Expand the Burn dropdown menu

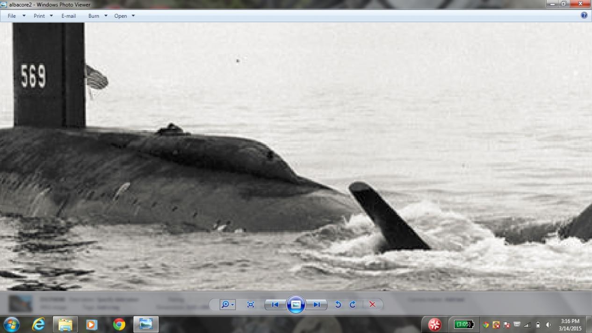[98, 16]
